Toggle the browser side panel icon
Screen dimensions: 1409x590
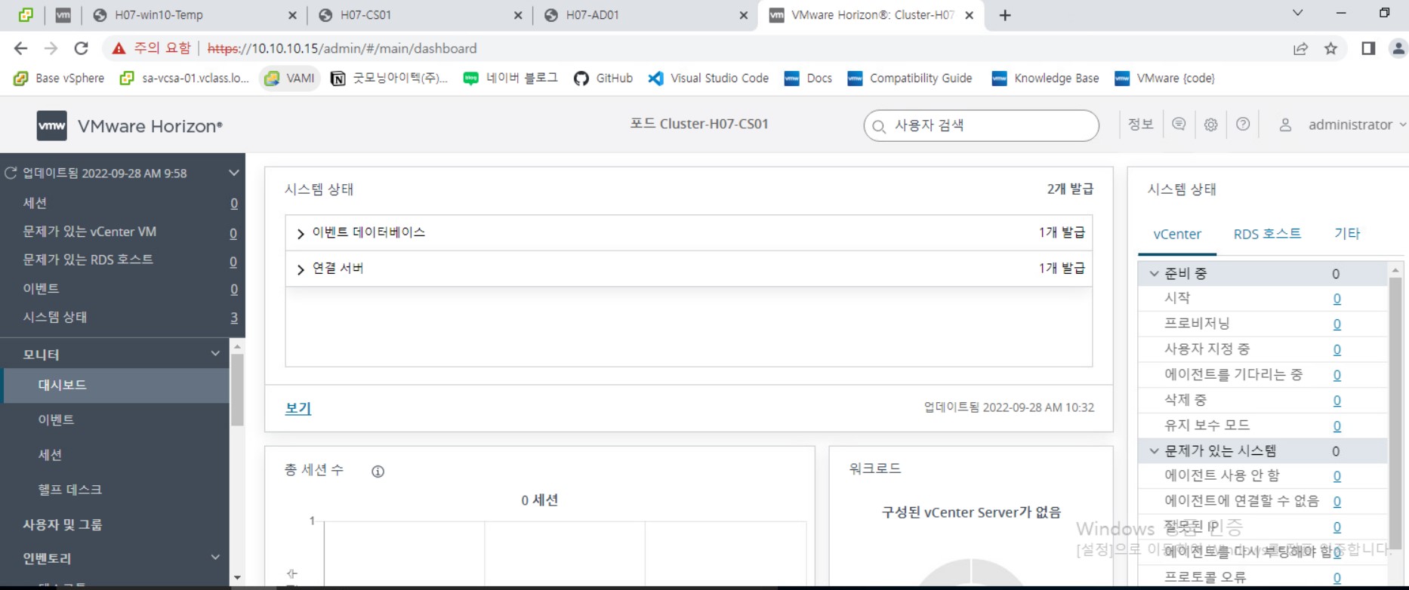pos(1368,48)
